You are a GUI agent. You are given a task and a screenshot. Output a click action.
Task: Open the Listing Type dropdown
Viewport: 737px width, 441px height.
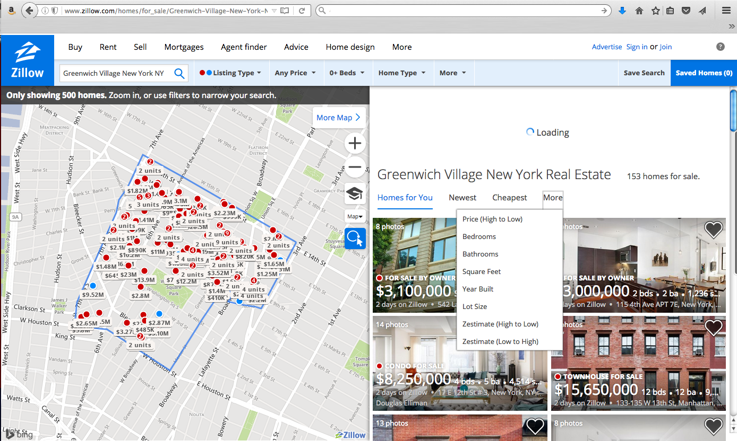click(230, 73)
